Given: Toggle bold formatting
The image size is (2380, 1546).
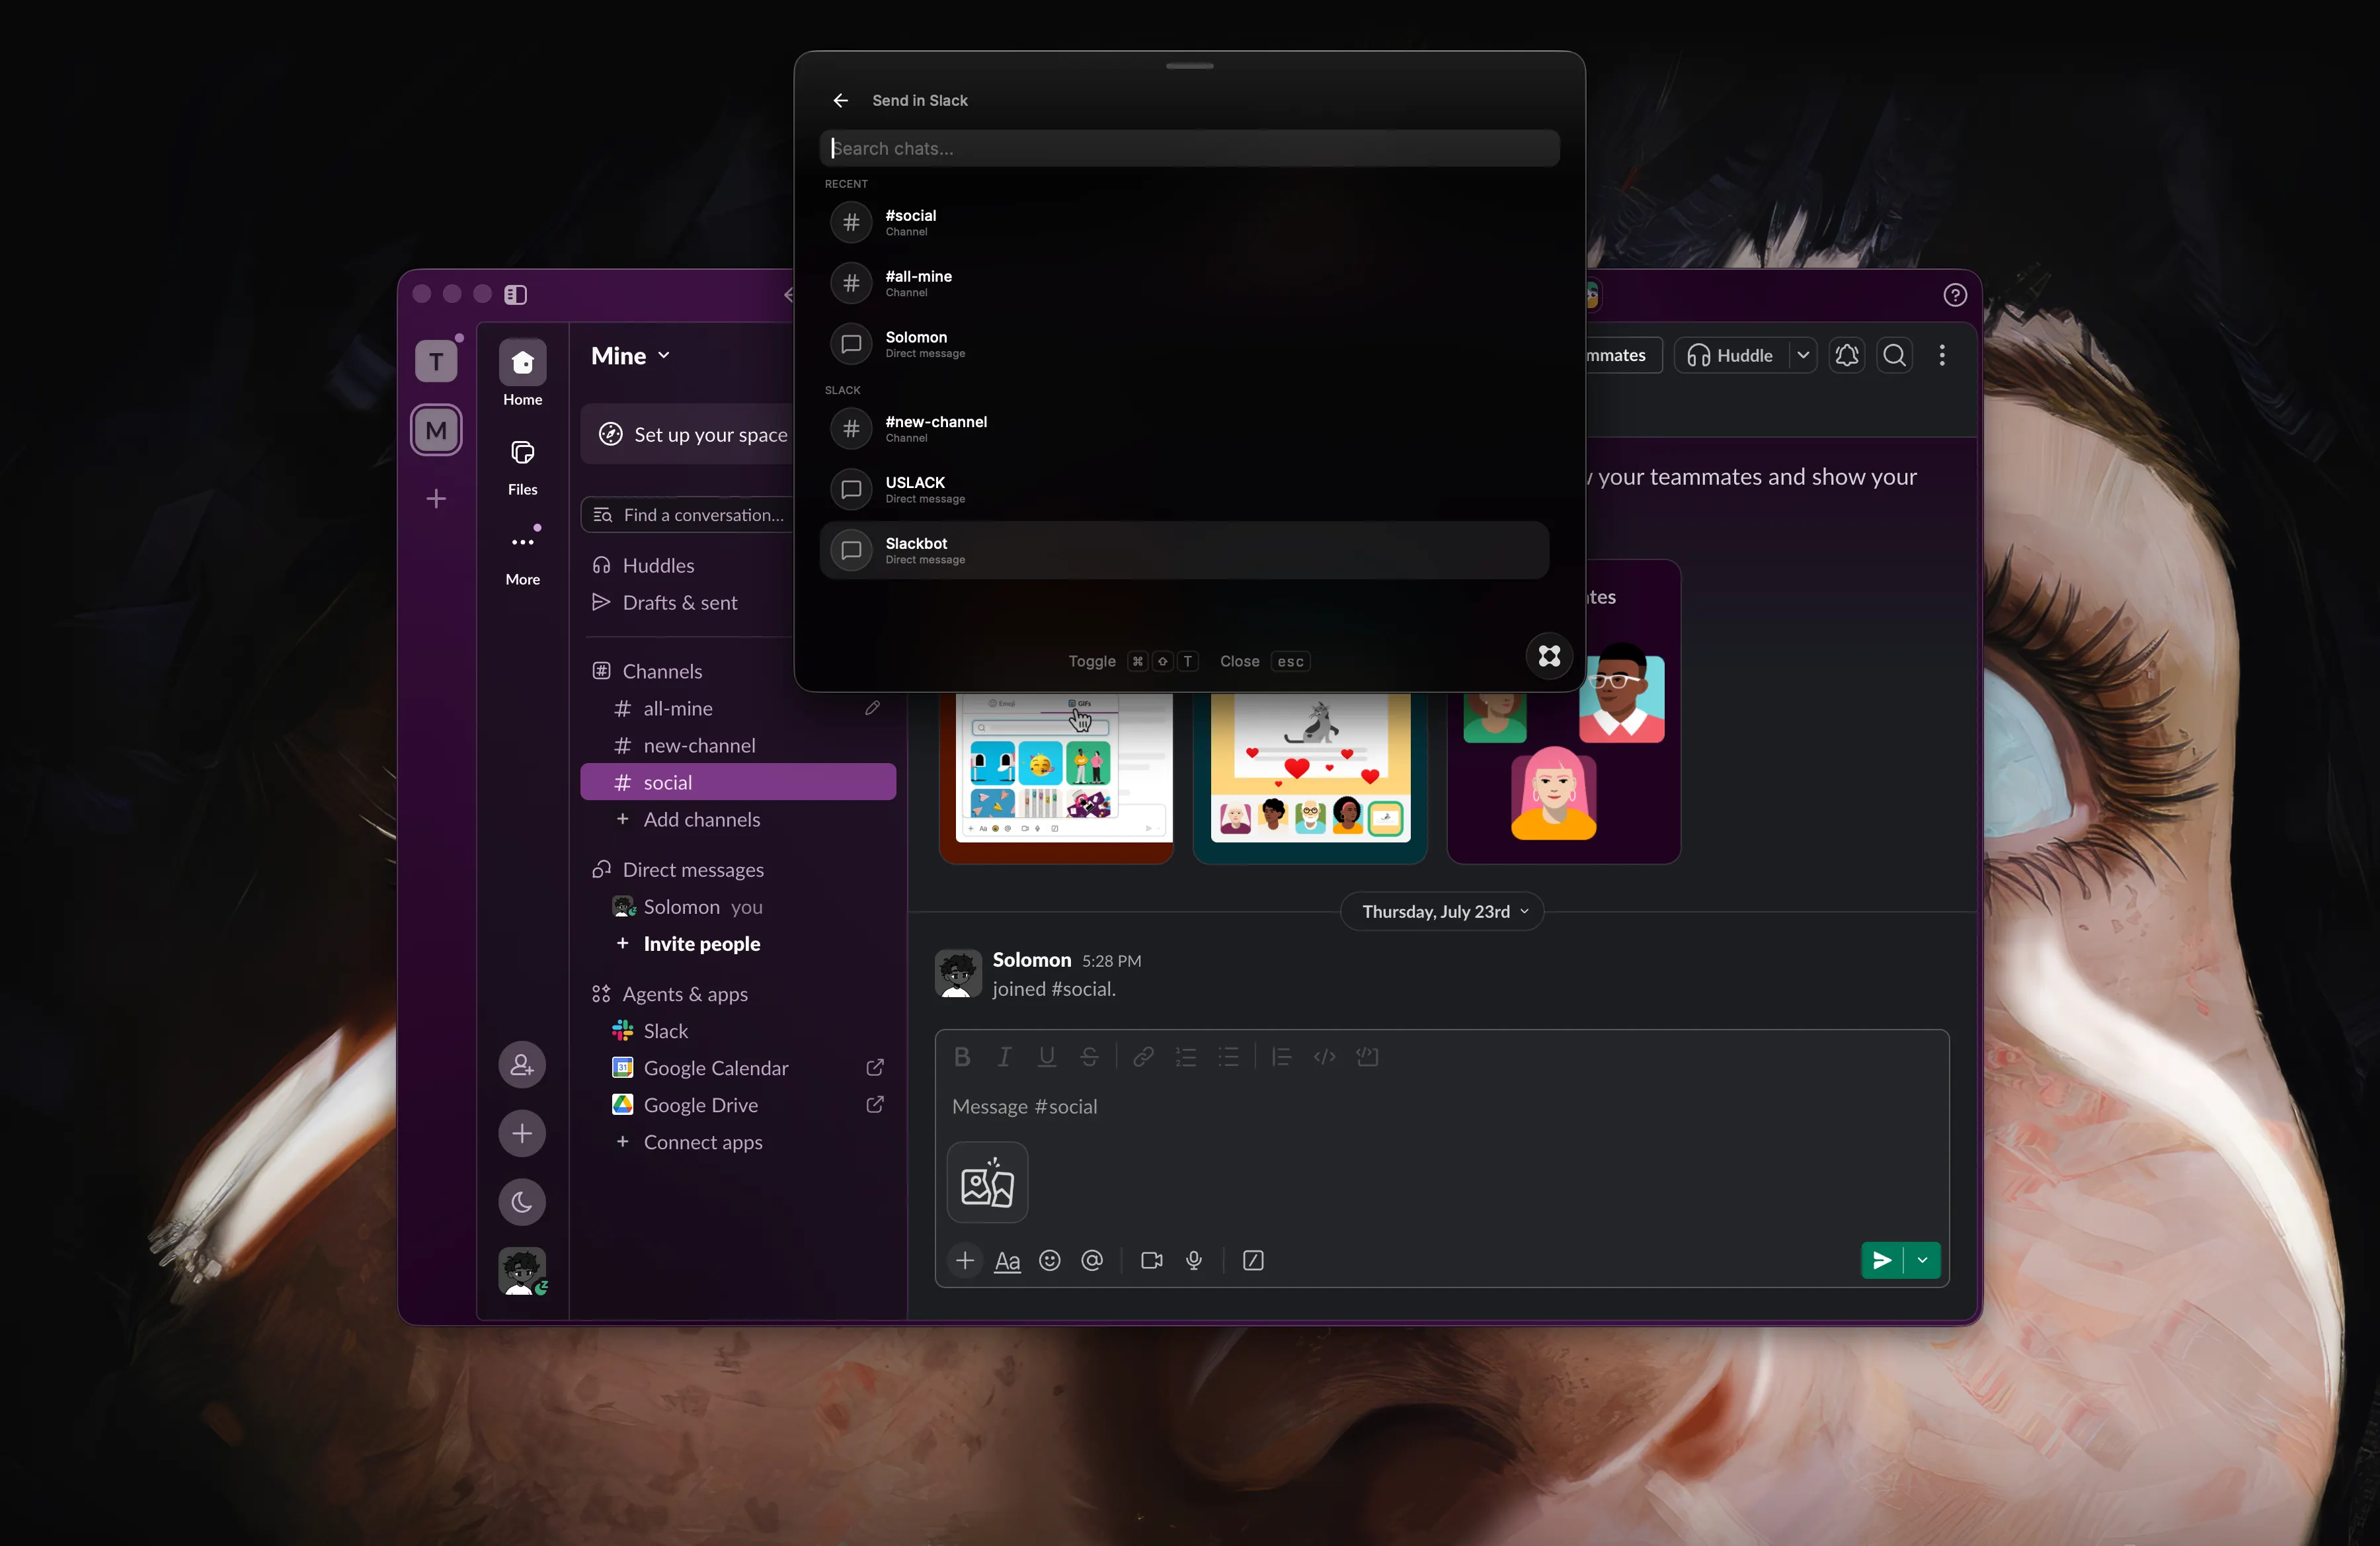Looking at the screenshot, I should pos(962,1057).
